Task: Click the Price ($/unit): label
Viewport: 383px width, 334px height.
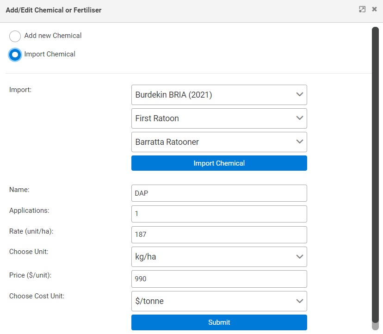Action: click(30, 275)
